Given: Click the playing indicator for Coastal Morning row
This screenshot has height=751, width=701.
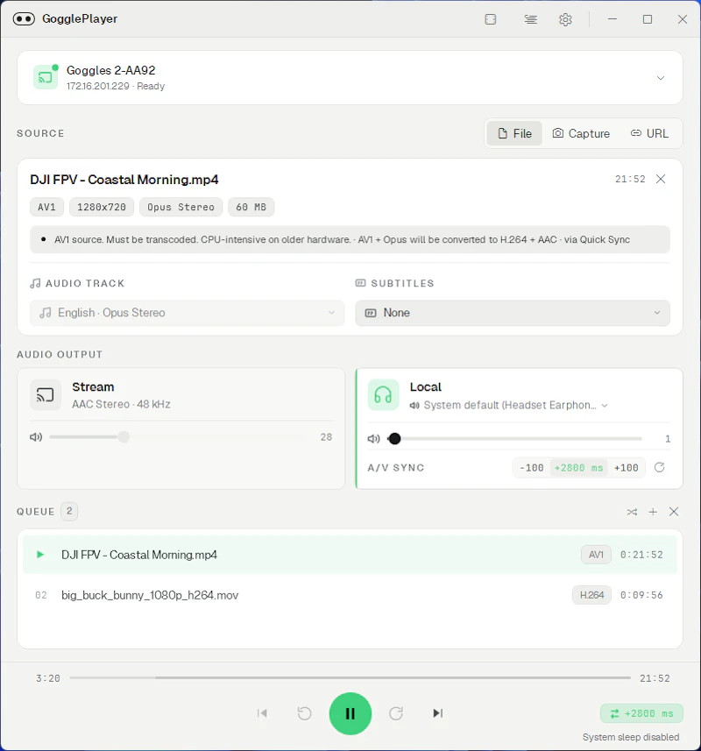Looking at the screenshot, I should tap(40, 555).
